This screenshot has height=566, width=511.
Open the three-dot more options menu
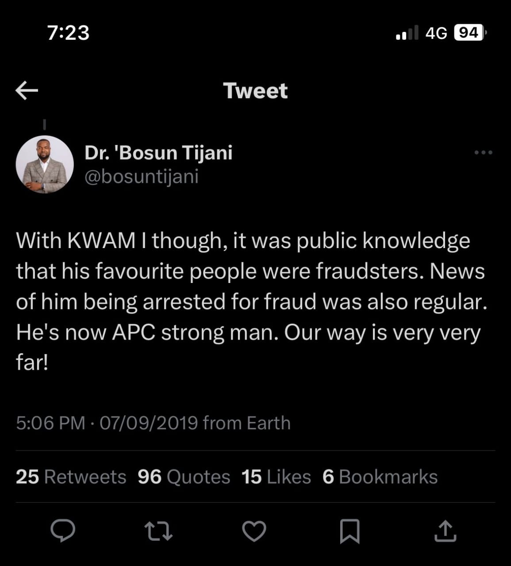[x=483, y=153]
